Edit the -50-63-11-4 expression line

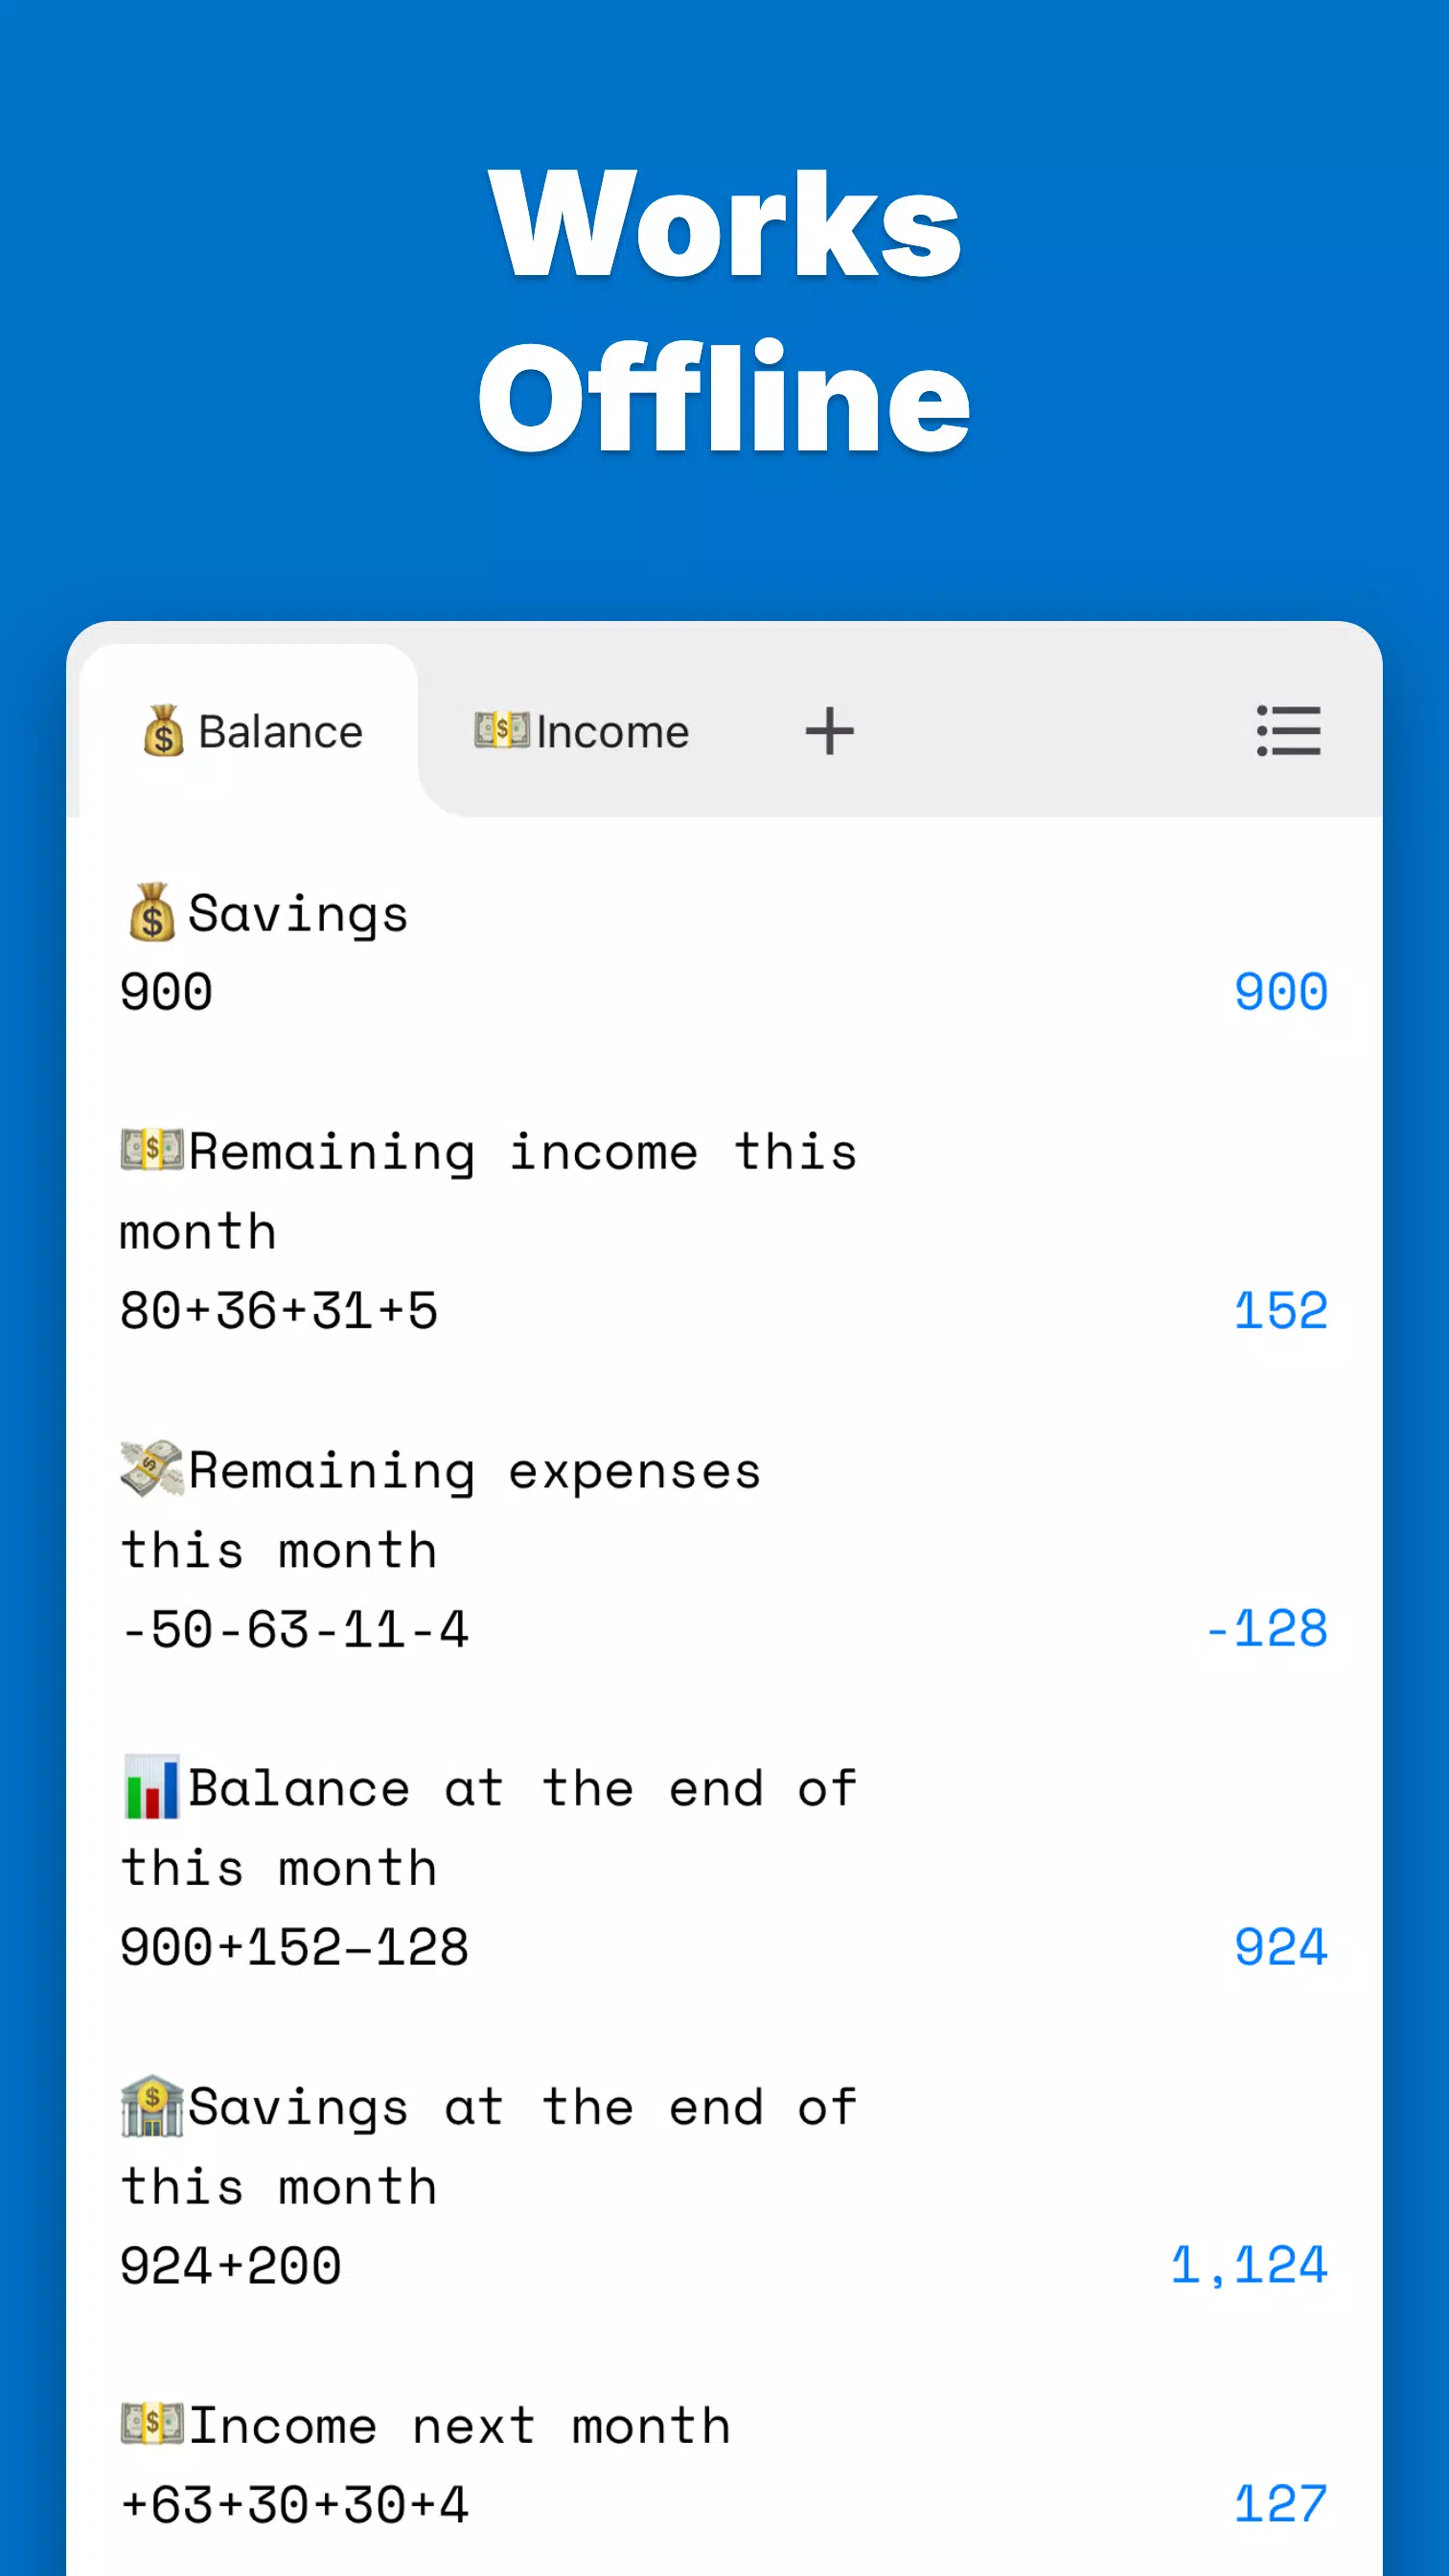tap(295, 1629)
